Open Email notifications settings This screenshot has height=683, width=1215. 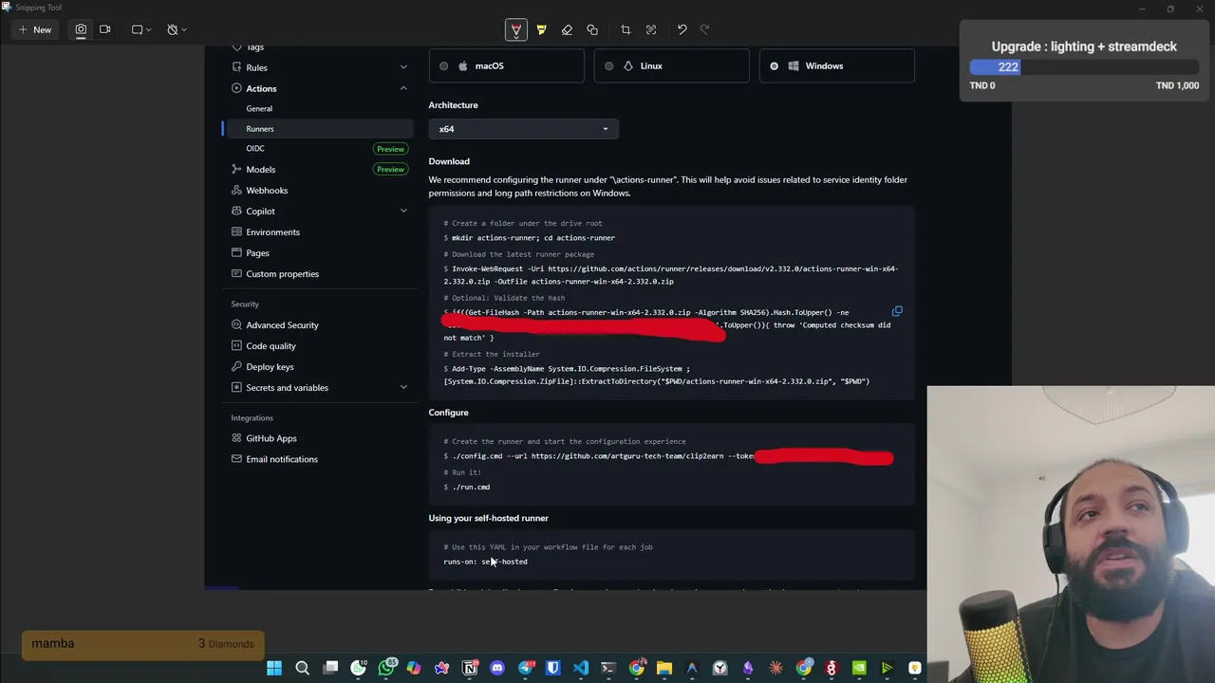click(x=281, y=459)
